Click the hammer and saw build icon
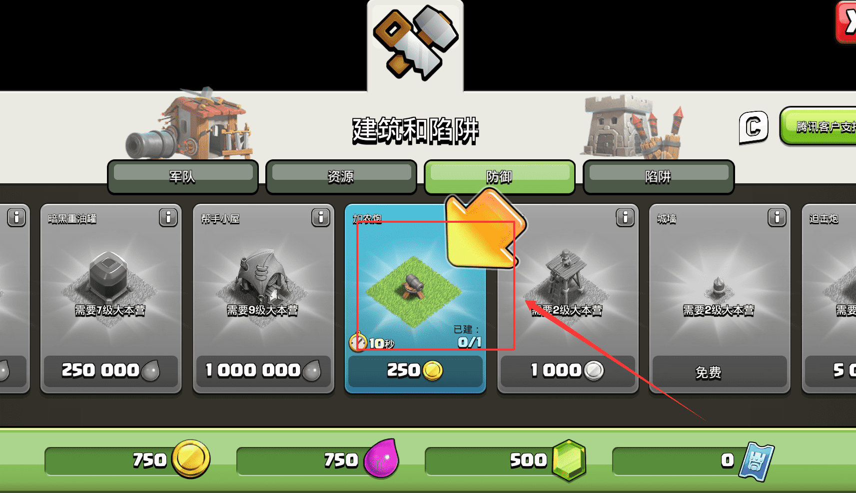This screenshot has height=493, width=856. (x=415, y=42)
